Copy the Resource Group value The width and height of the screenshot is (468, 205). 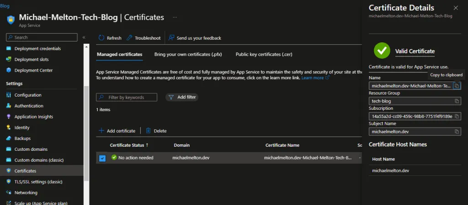pos(457,101)
